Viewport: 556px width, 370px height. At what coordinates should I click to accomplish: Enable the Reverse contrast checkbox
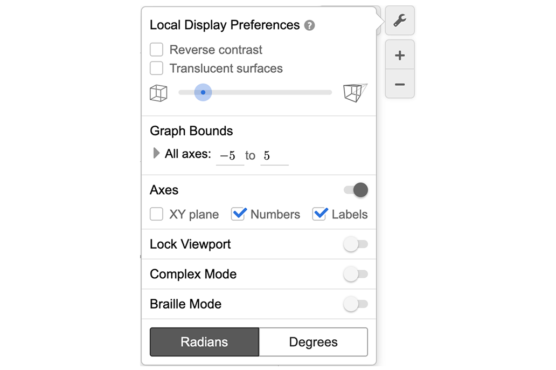(x=157, y=50)
